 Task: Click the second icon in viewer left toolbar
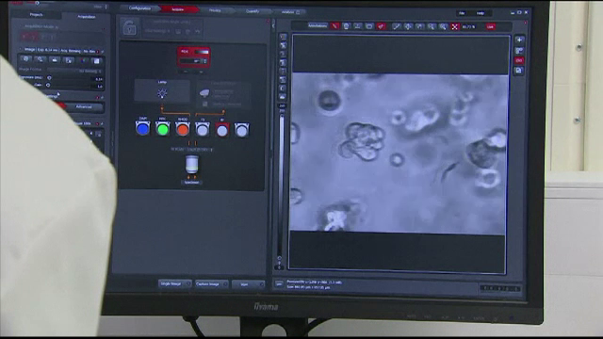(x=283, y=45)
